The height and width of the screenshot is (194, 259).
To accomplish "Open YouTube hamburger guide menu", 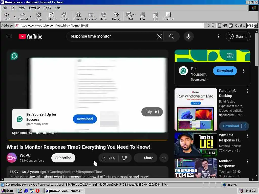I will [x=10, y=36].
